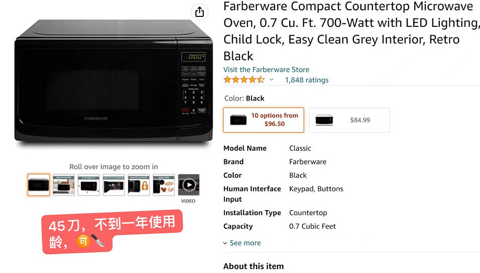Play the product video thumbnail
Image resolution: width=480 pixels, height=273 pixels.
point(189,185)
